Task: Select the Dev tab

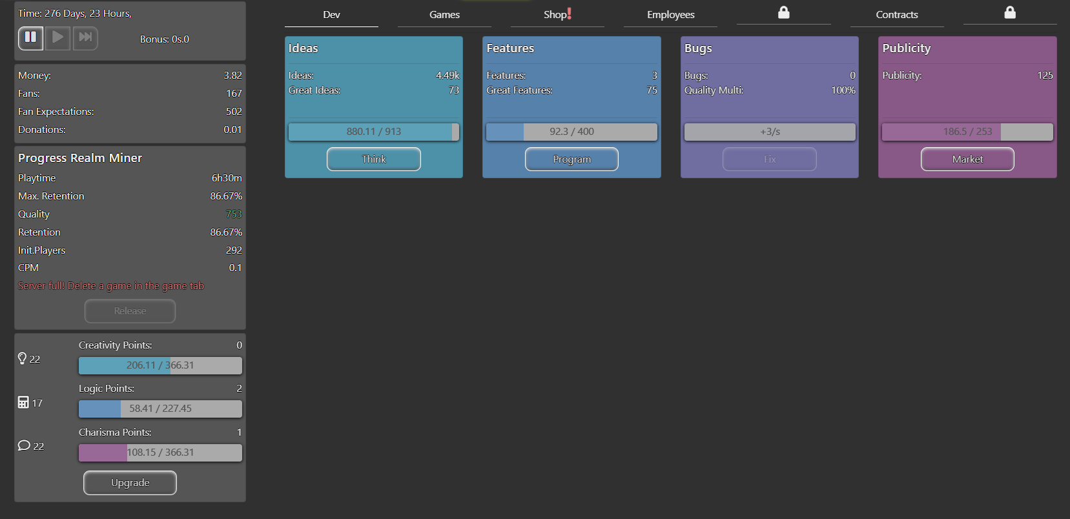Action: [x=331, y=15]
